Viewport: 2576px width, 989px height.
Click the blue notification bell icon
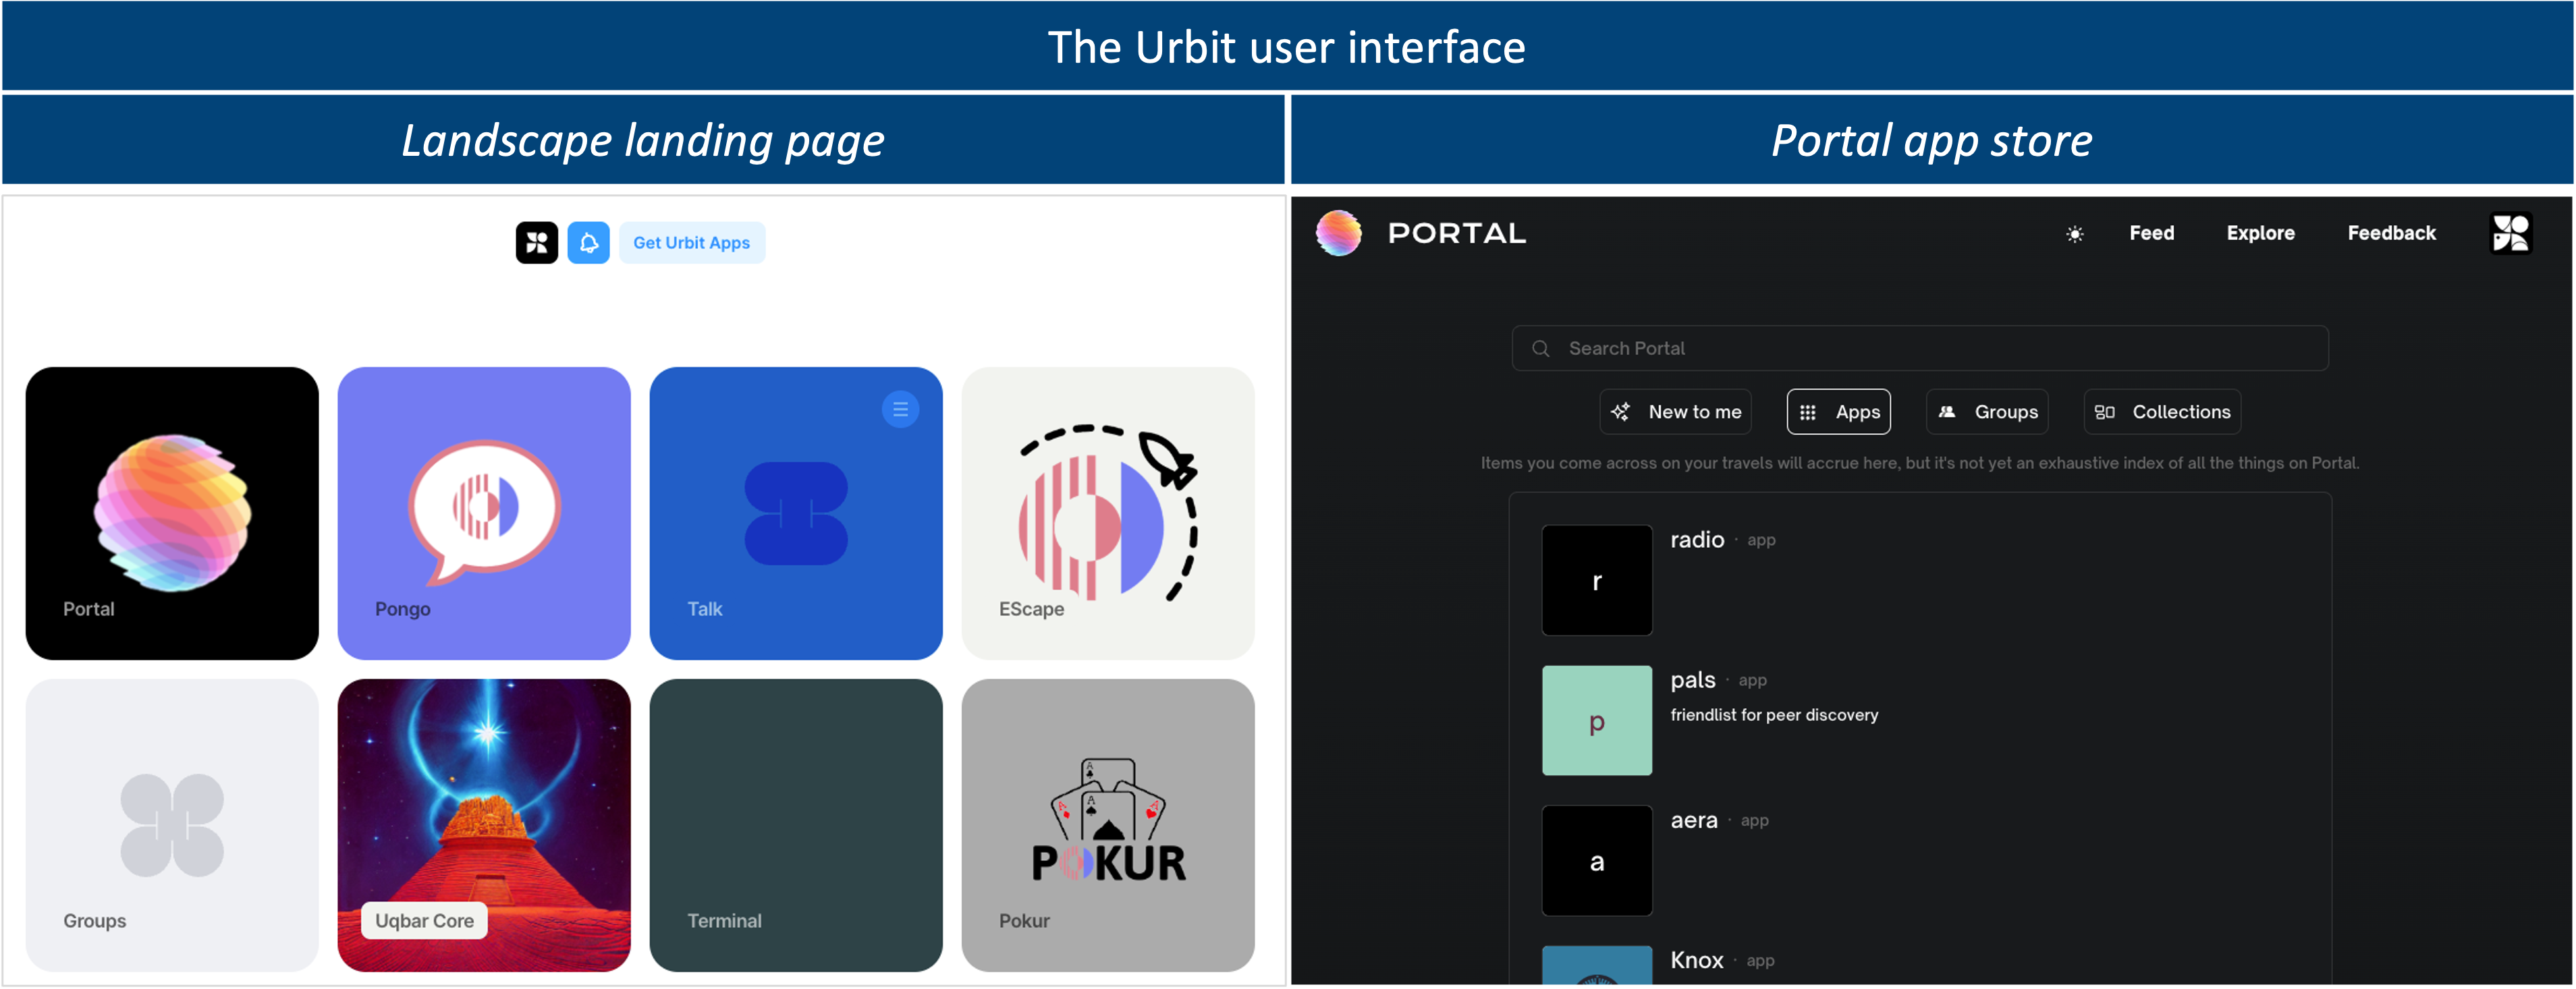[x=589, y=242]
